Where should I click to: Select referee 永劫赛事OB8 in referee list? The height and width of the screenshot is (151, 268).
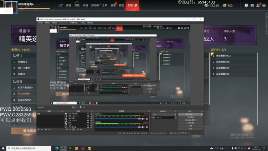click(x=223, y=62)
